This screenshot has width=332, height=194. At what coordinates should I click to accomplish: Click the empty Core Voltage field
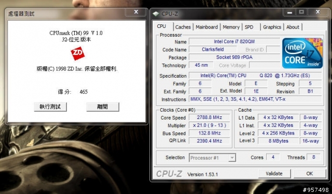pyautogui.click(x=265, y=65)
